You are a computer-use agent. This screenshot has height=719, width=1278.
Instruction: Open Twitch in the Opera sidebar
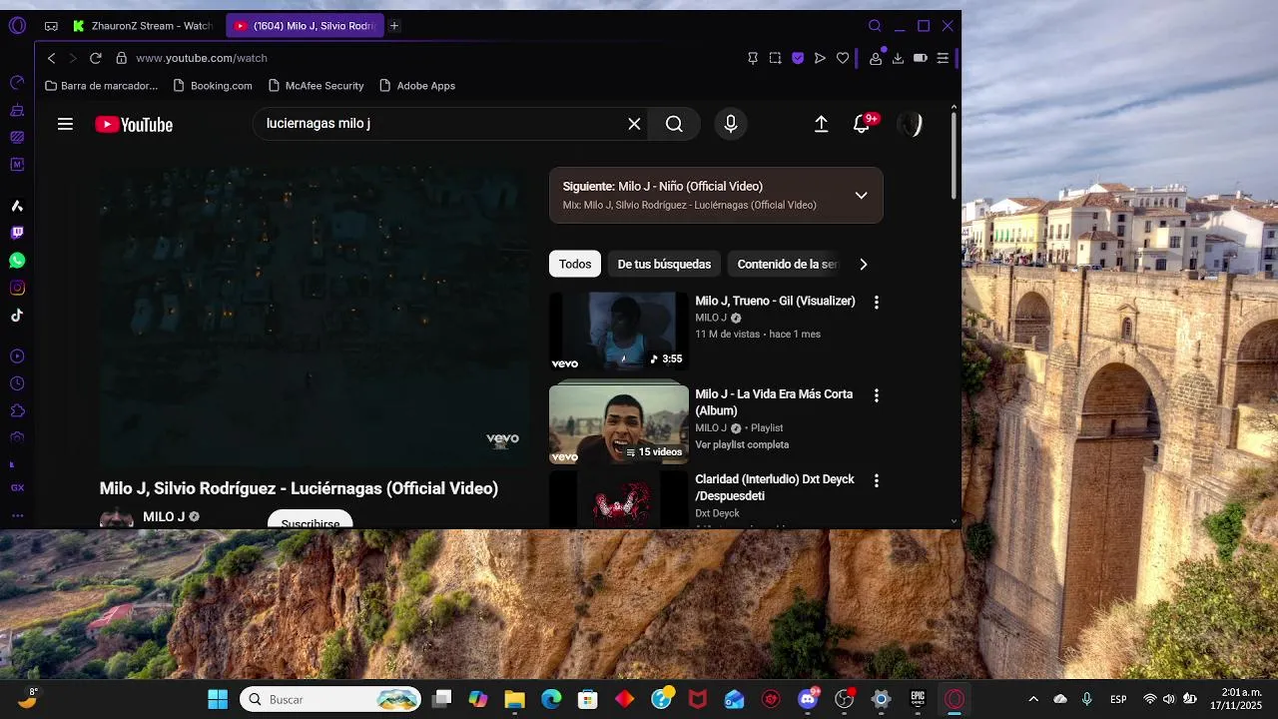pyautogui.click(x=17, y=233)
